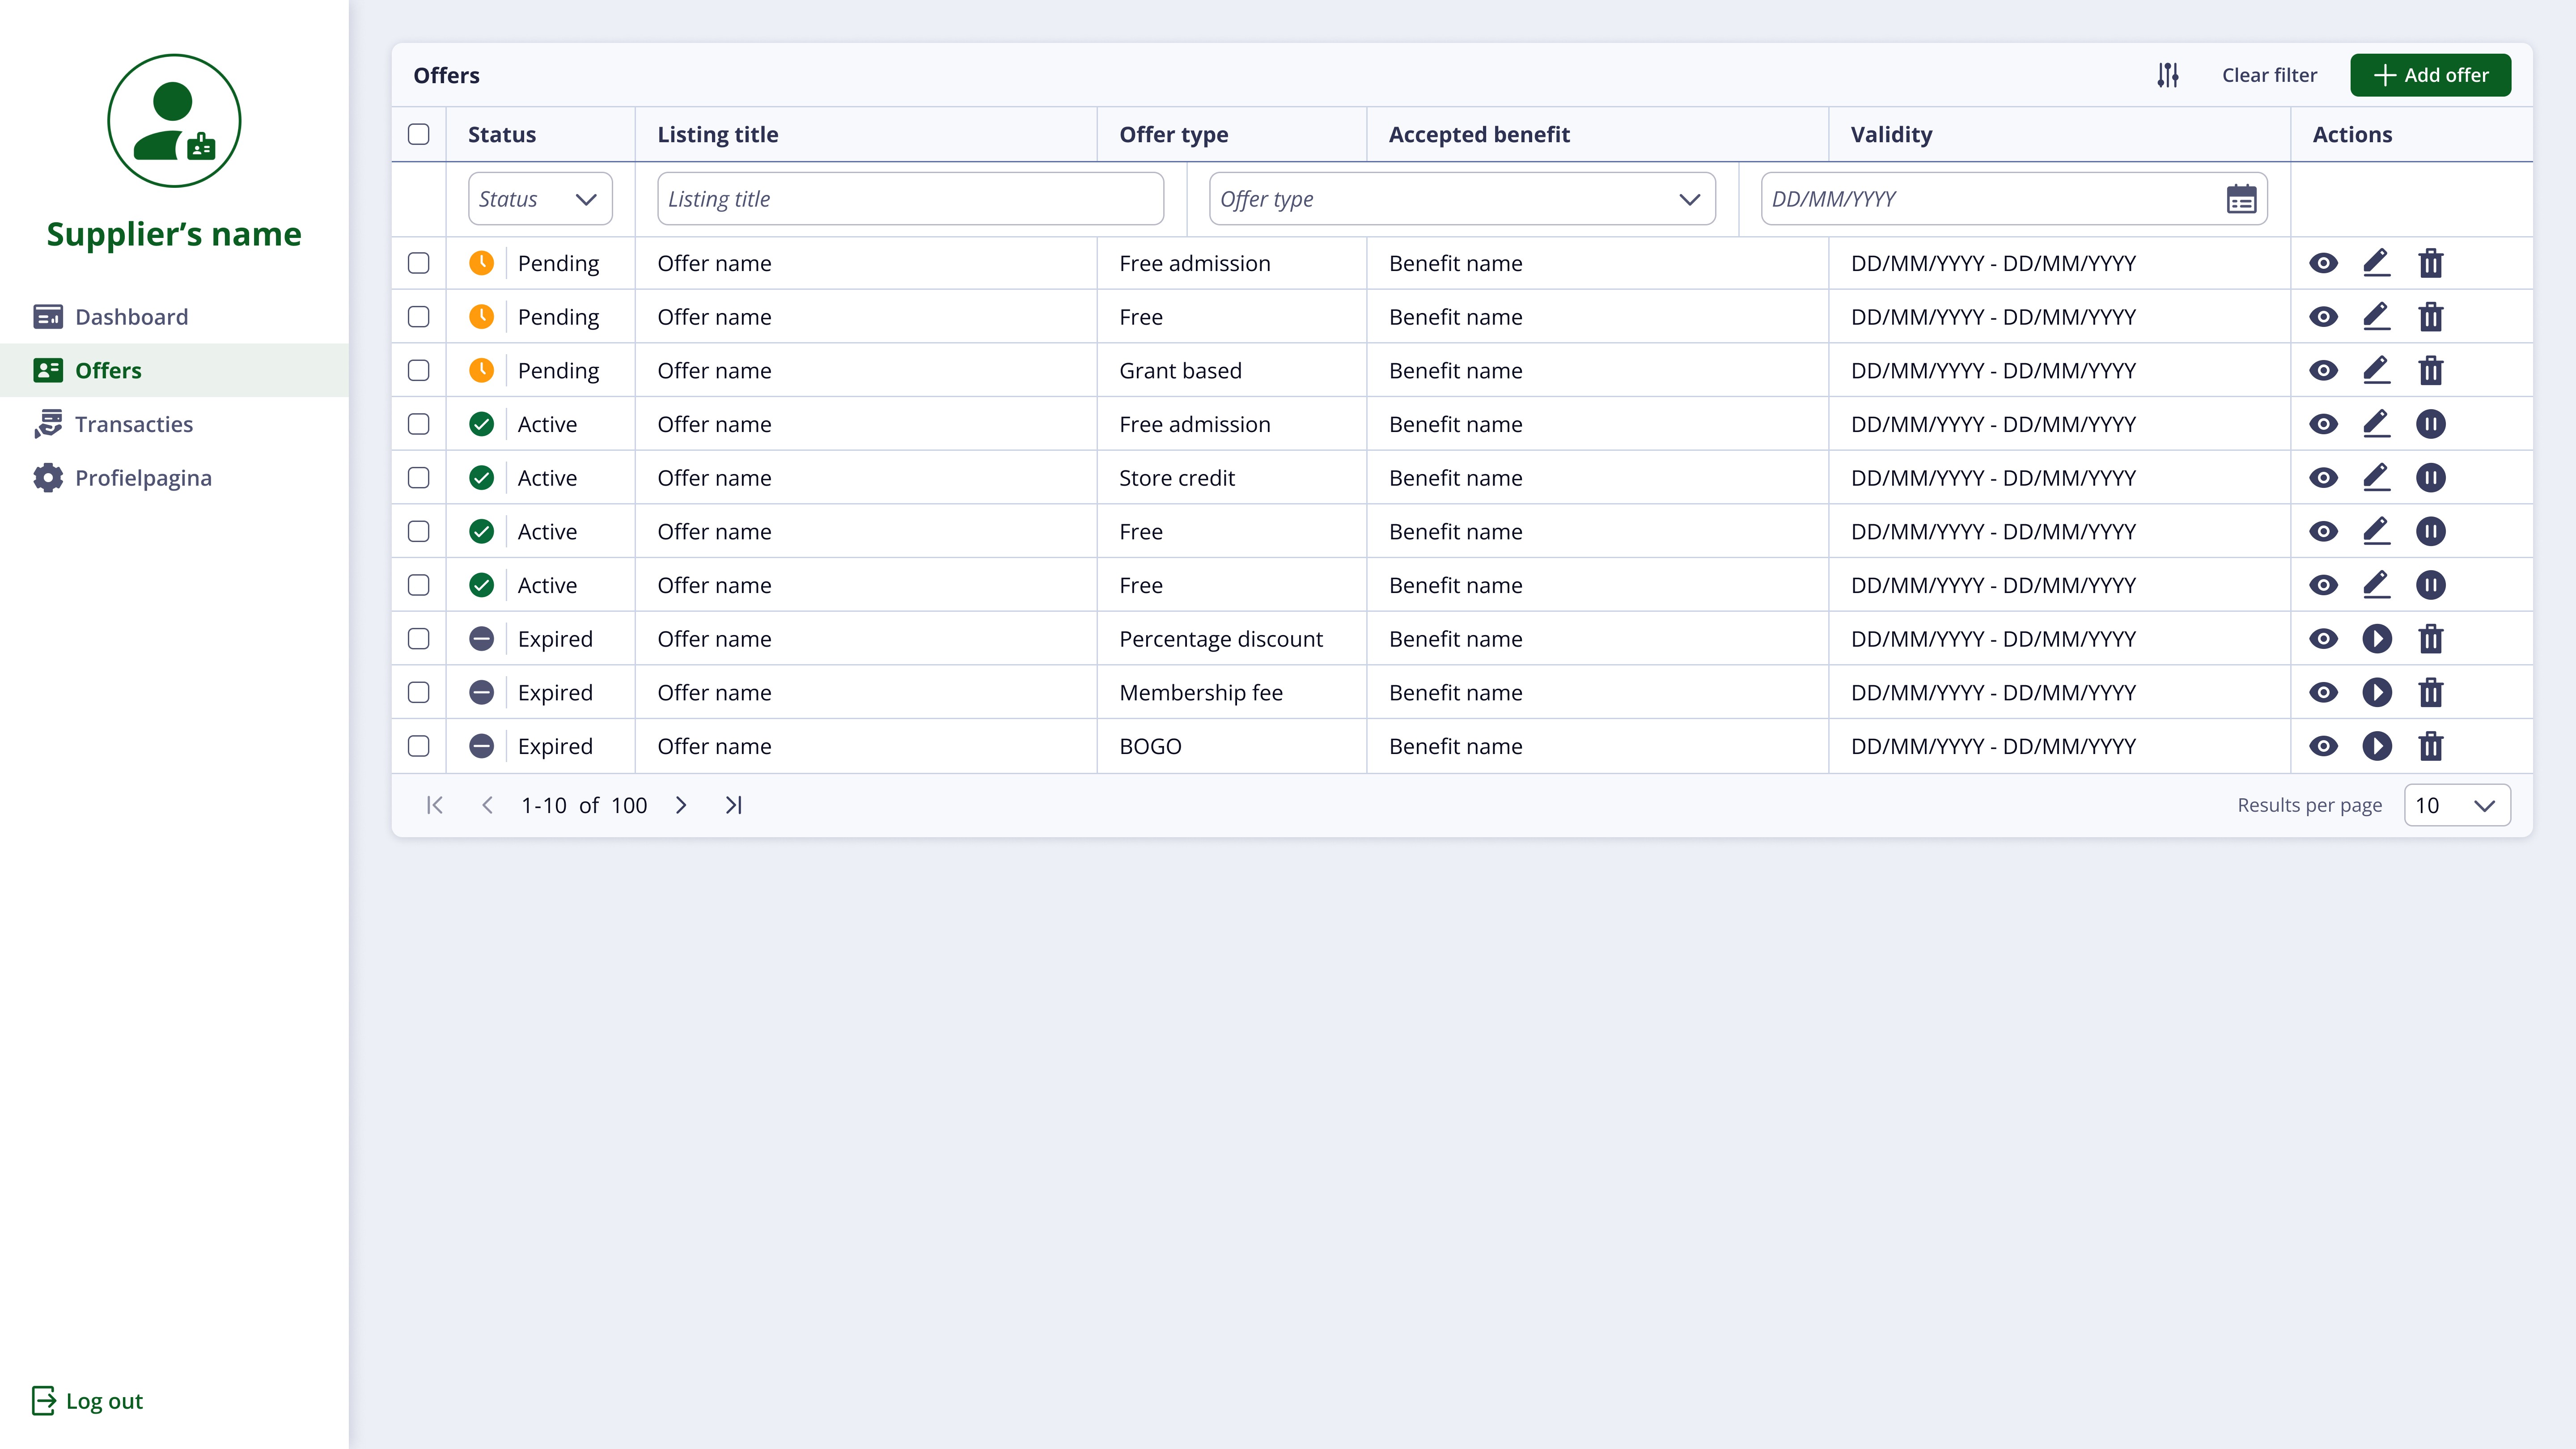This screenshot has height=1449, width=2576.
Task: Expand the Offer type filter dropdown
Action: tap(1461, 199)
